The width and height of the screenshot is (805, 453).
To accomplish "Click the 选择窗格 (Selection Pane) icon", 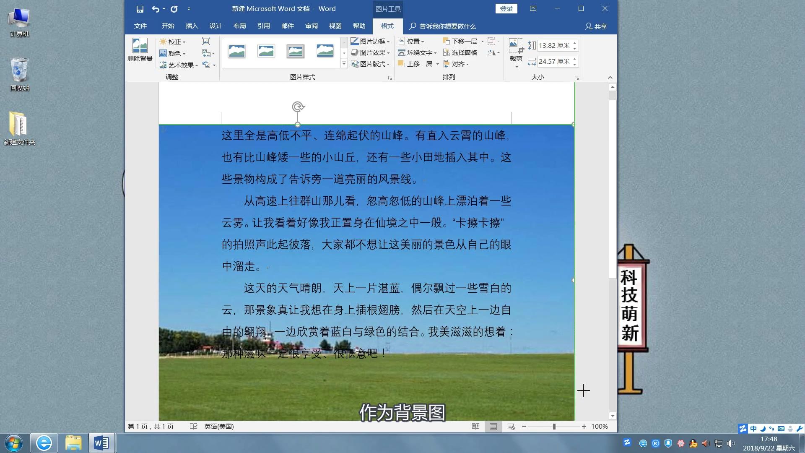I will [463, 52].
